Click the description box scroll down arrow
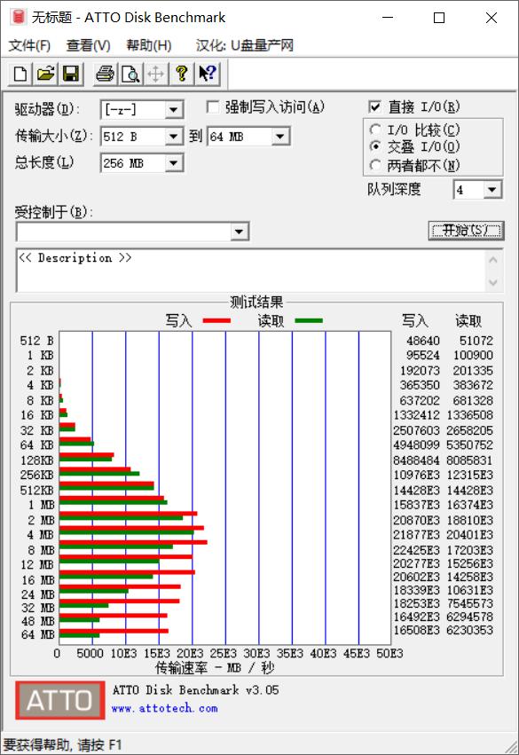This screenshot has height=755, width=519. pos(493,282)
